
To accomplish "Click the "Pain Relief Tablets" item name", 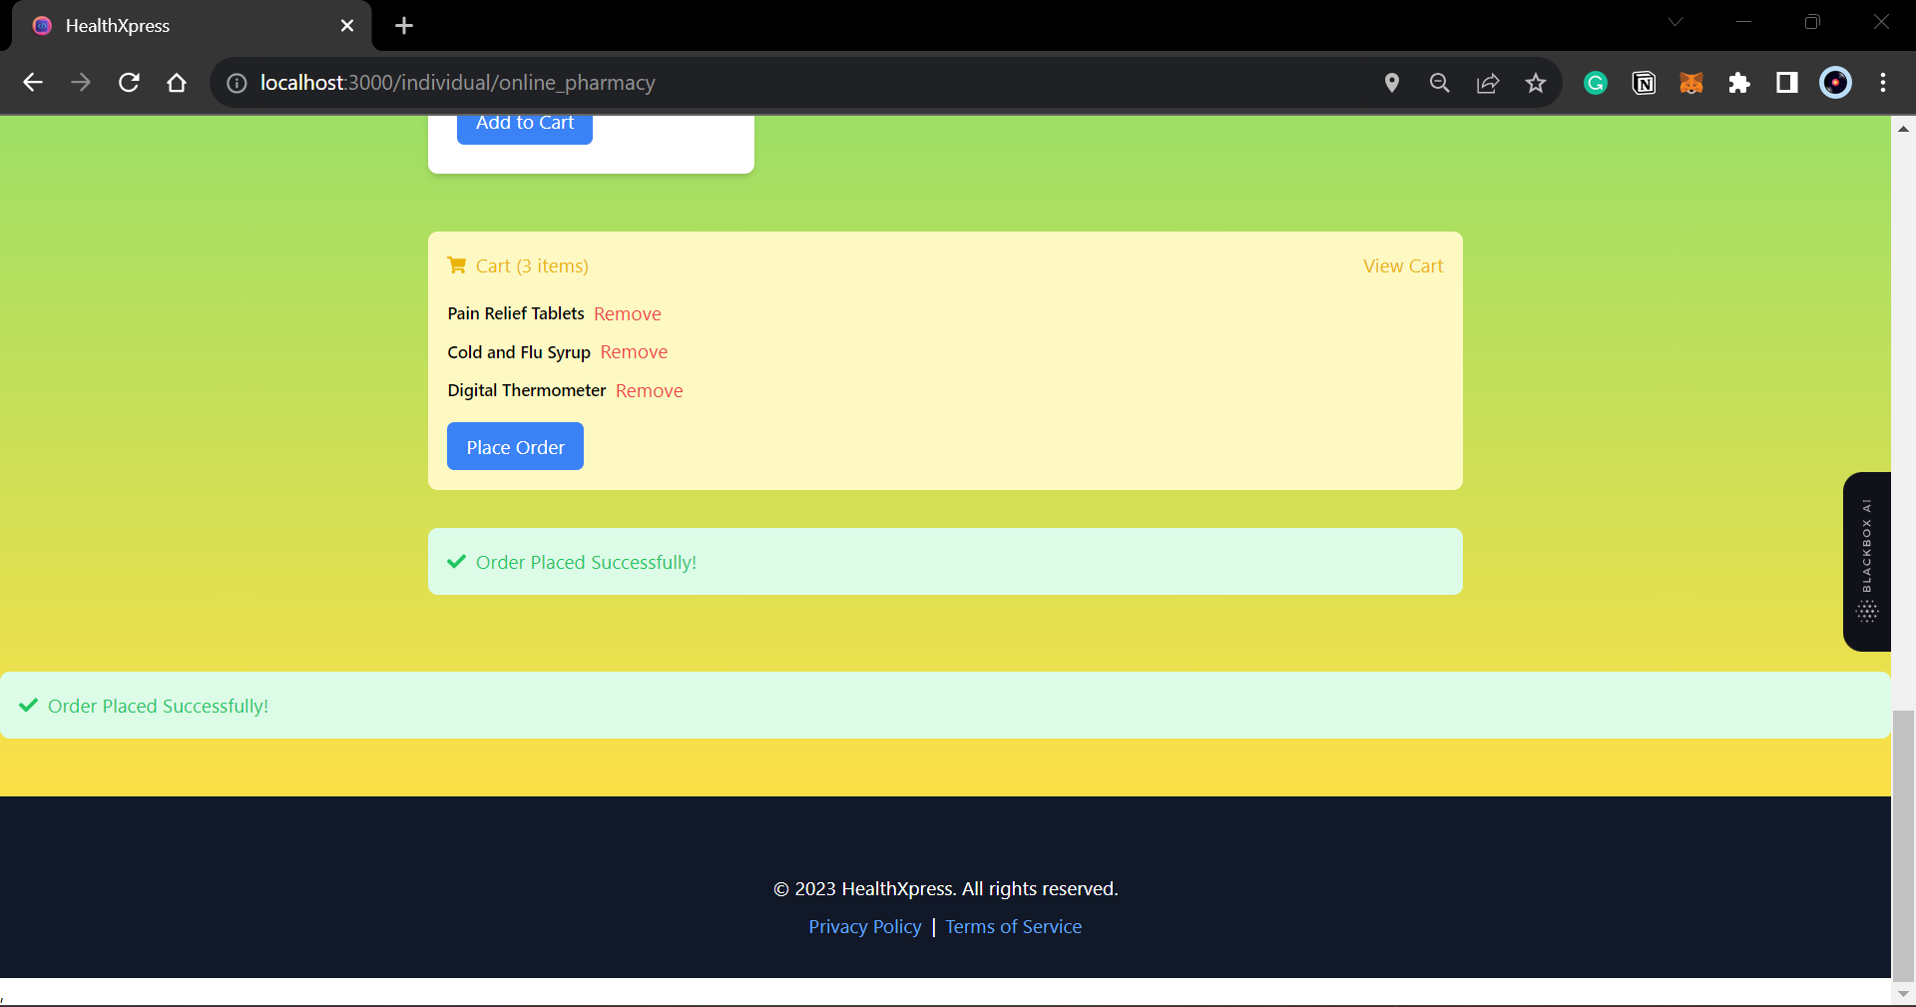I will pos(516,313).
